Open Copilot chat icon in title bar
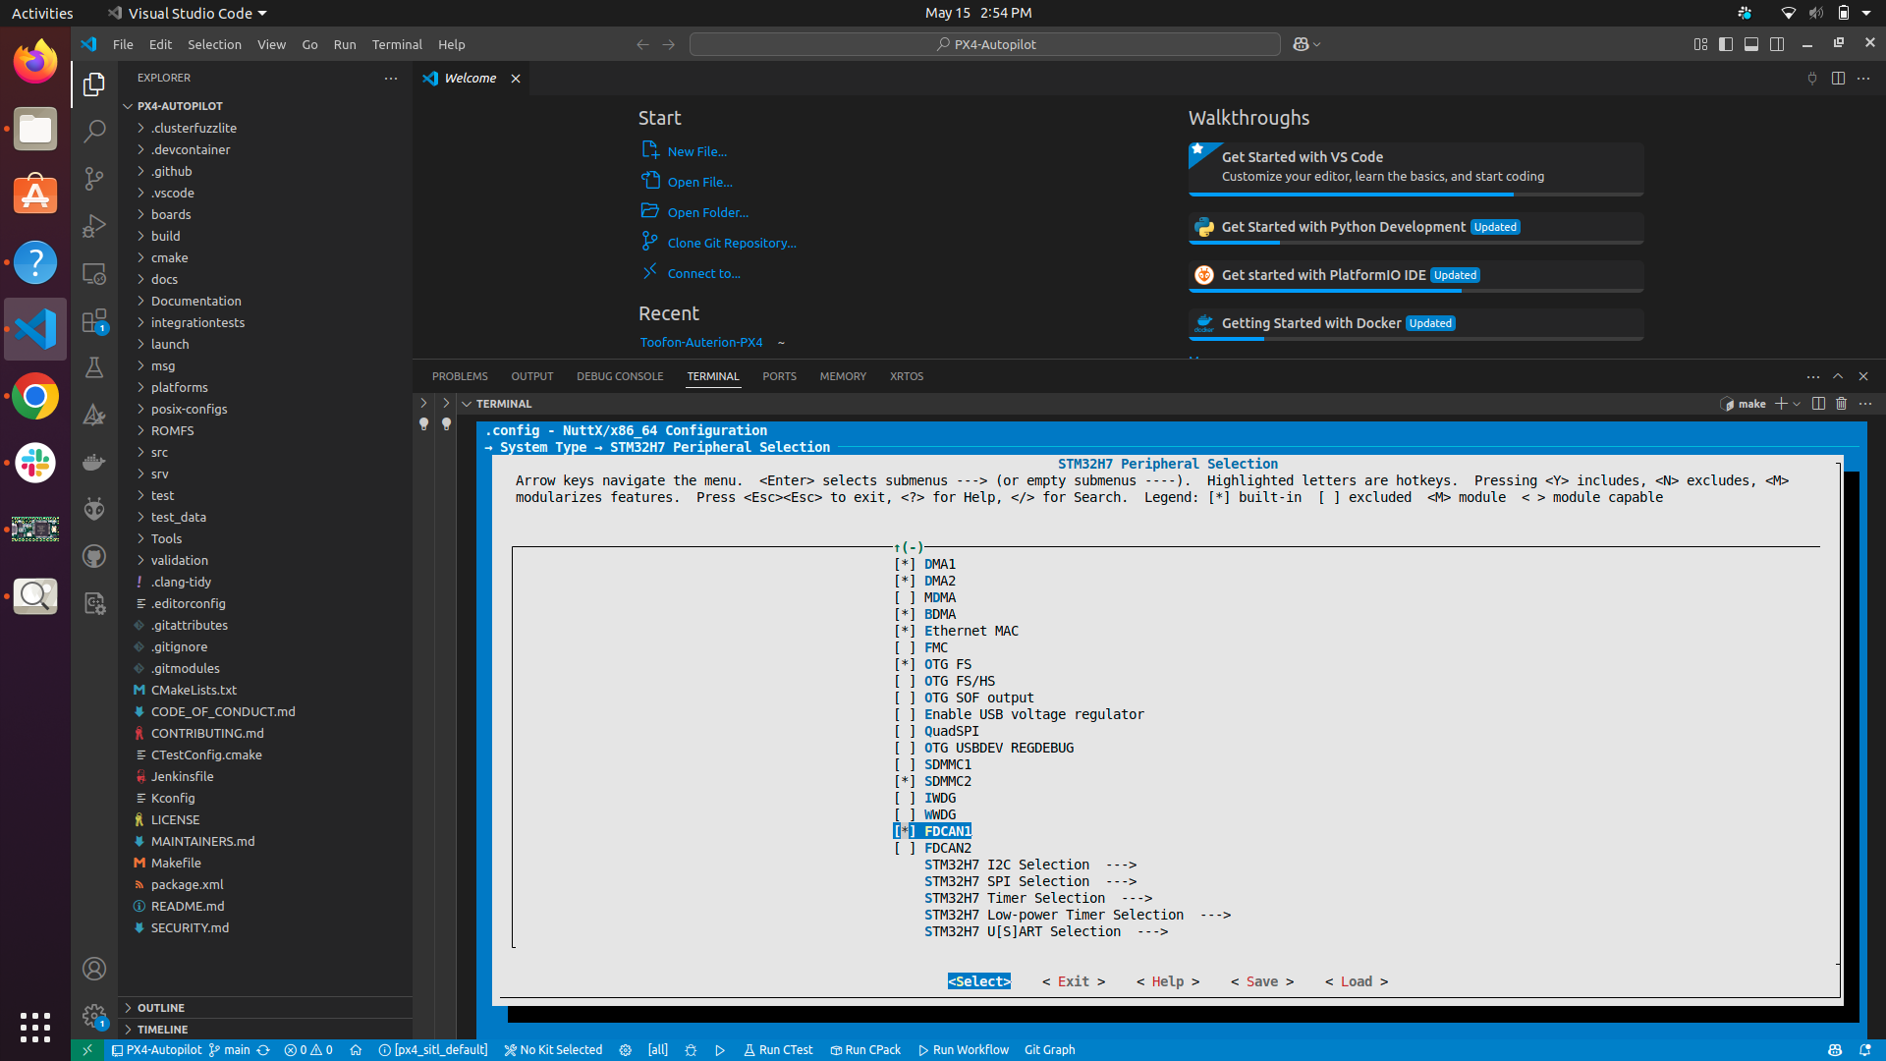This screenshot has height=1061, width=1886. [1301, 44]
